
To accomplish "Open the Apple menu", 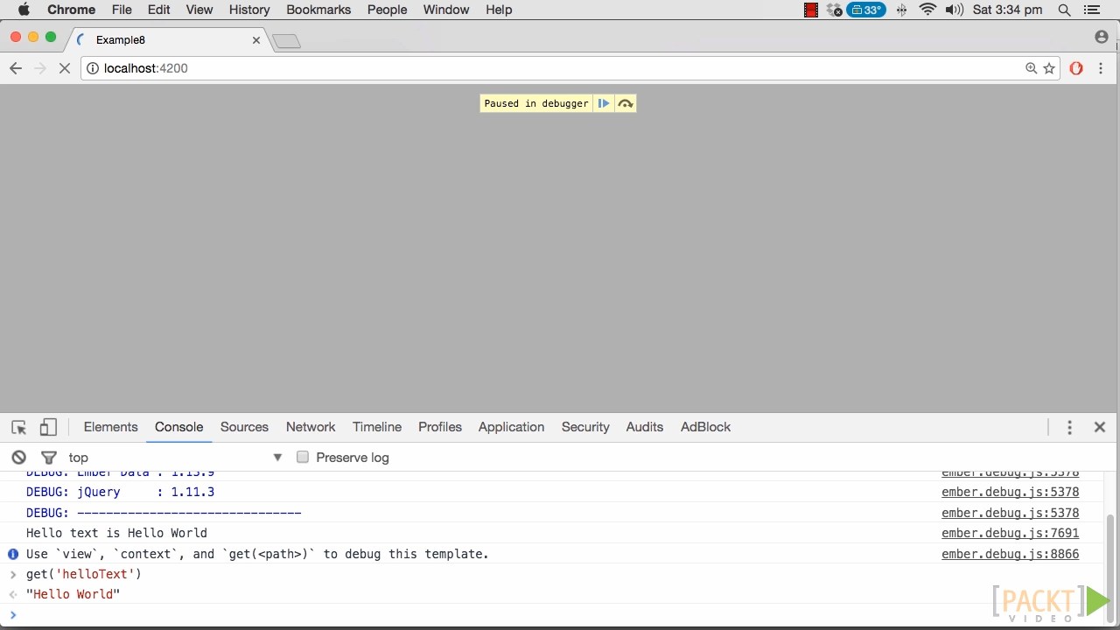I will (x=24, y=10).
